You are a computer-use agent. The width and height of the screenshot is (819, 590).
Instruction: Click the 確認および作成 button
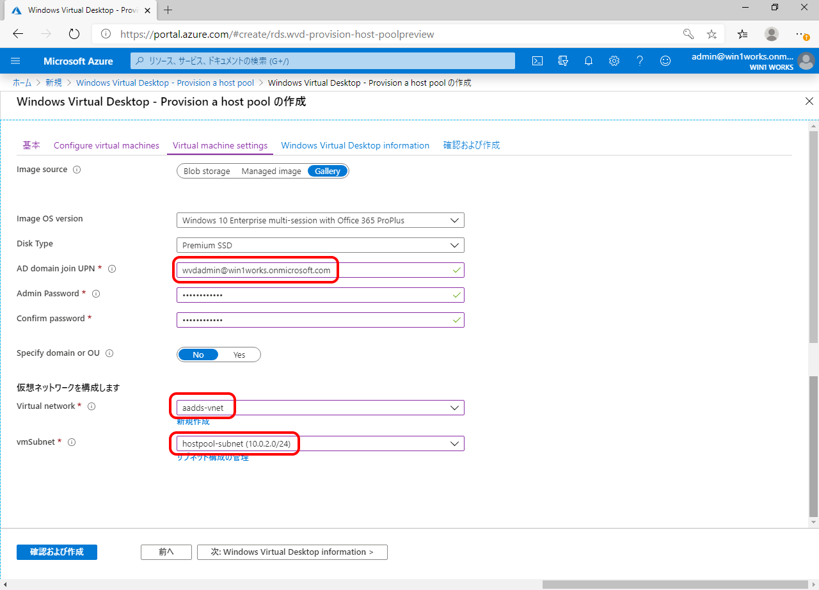(57, 552)
